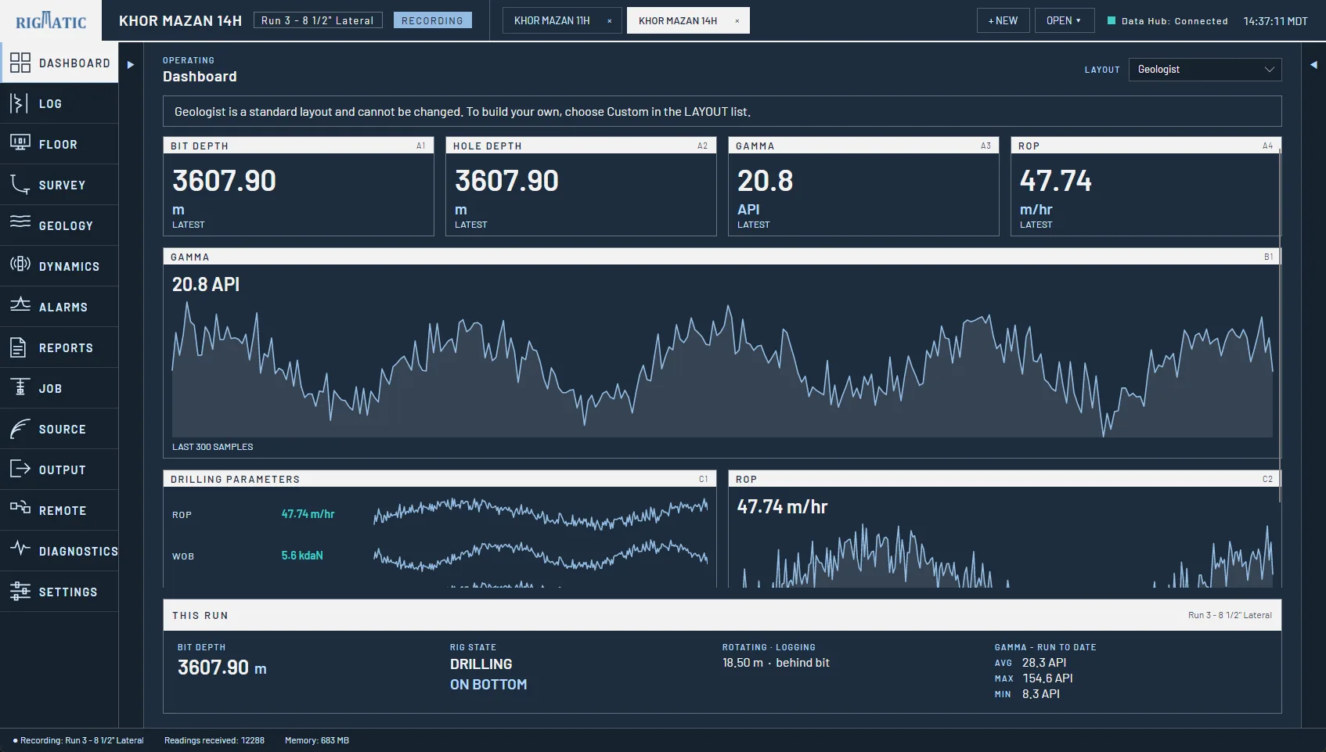This screenshot has width=1326, height=752.
Task: Click the Log track icon
Action: [19, 103]
